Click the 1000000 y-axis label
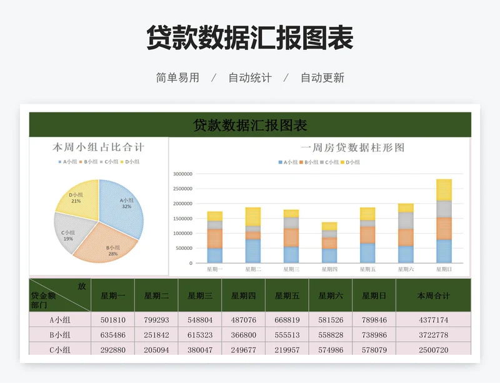The image size is (500, 383). [182, 234]
